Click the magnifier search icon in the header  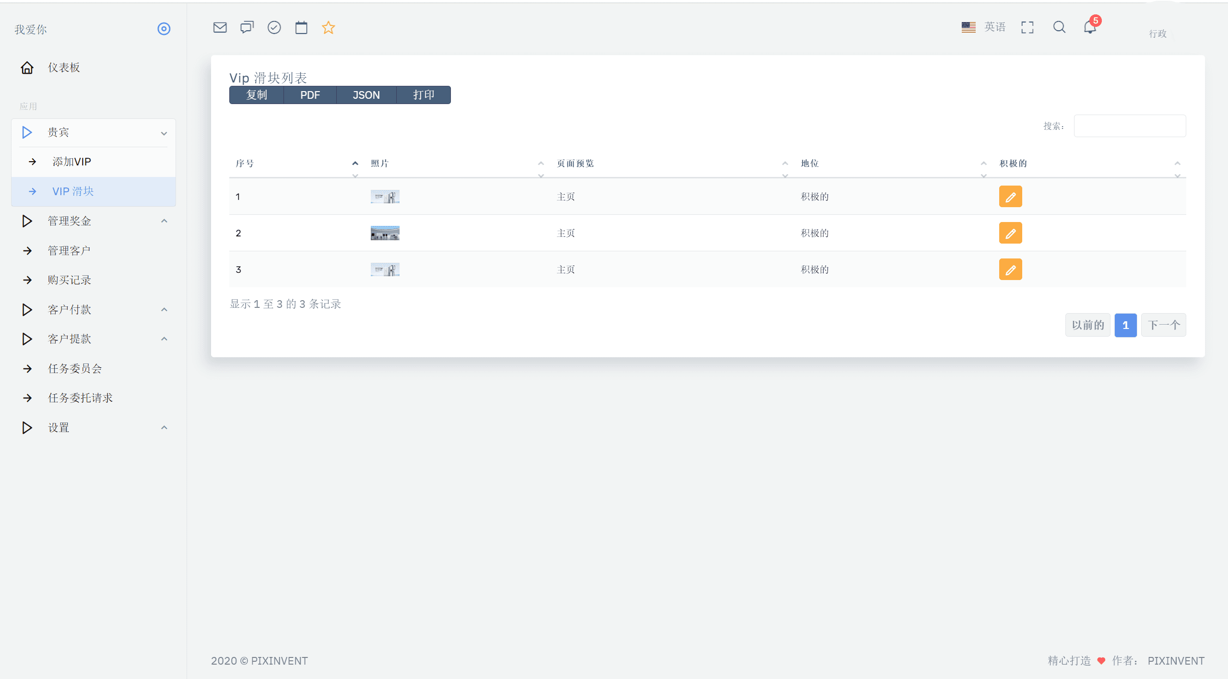1059,27
